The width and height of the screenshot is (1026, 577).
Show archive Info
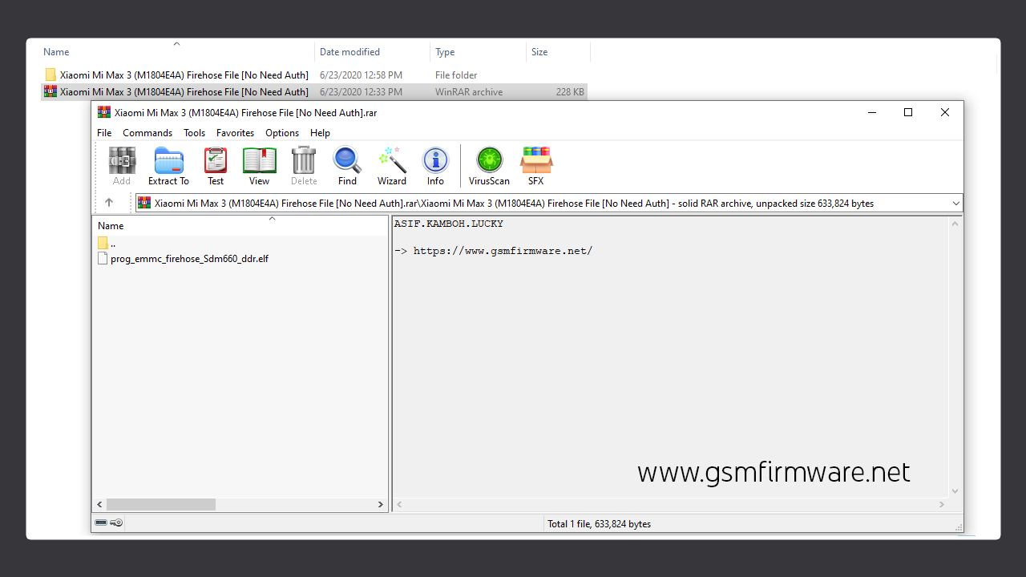pos(435,166)
